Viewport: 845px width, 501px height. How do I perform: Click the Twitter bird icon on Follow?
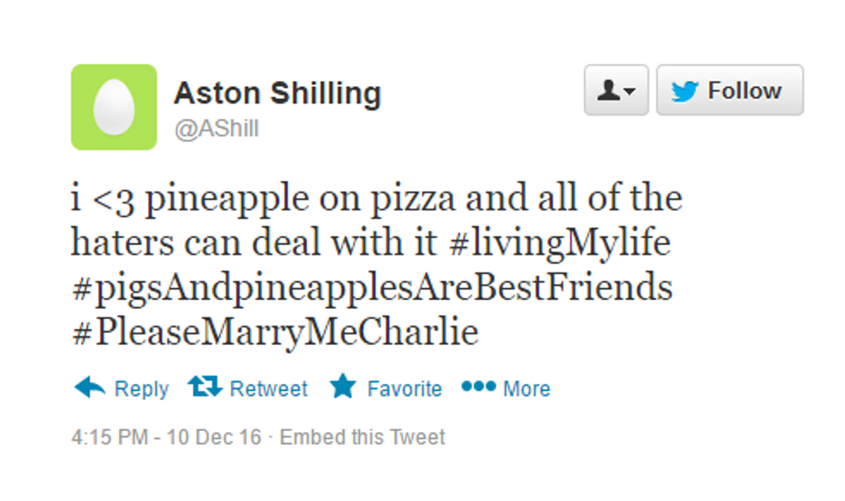(685, 91)
